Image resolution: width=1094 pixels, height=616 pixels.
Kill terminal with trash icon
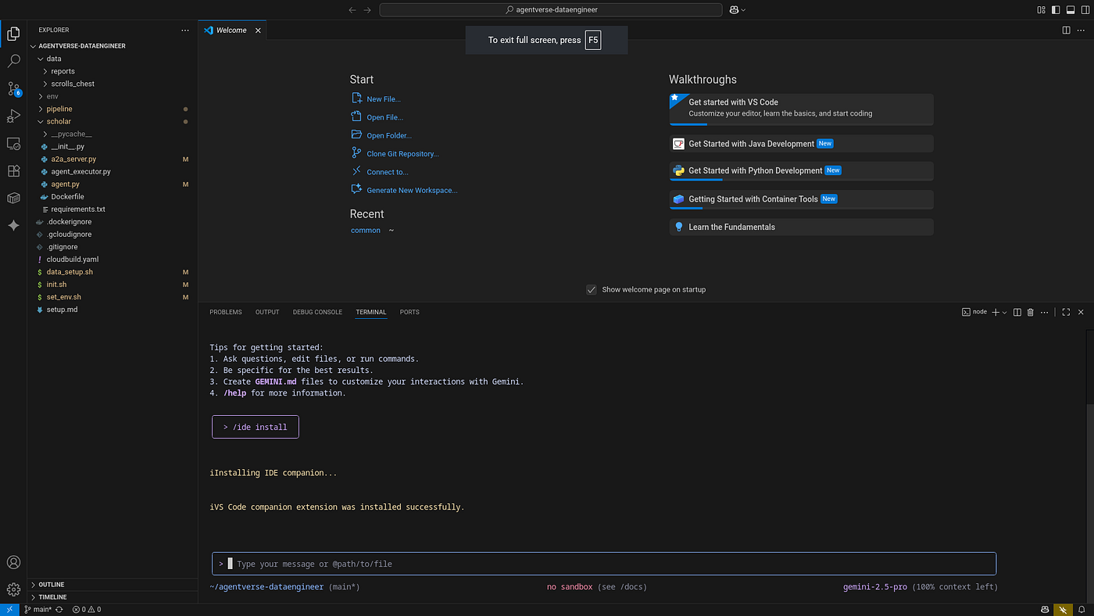[1030, 312]
